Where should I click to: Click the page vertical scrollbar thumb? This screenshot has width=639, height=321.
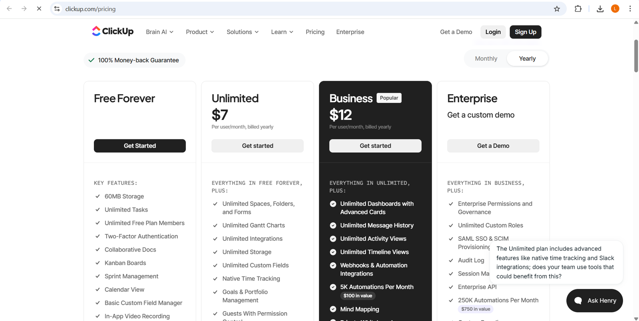[x=636, y=56]
